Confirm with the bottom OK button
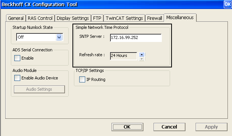Viewport: 232px width, 136px height. coord(127,127)
